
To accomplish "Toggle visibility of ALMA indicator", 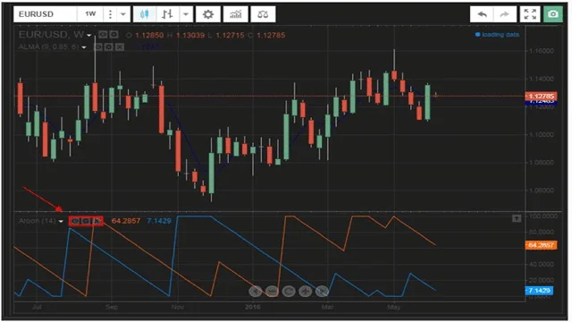I will pos(98,47).
